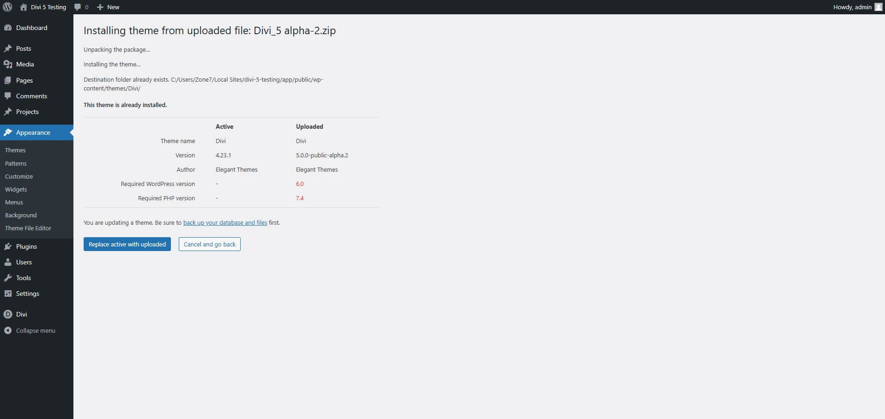Follow the back up your database and files link
Screen dimensions: 885x419
(x=225, y=222)
